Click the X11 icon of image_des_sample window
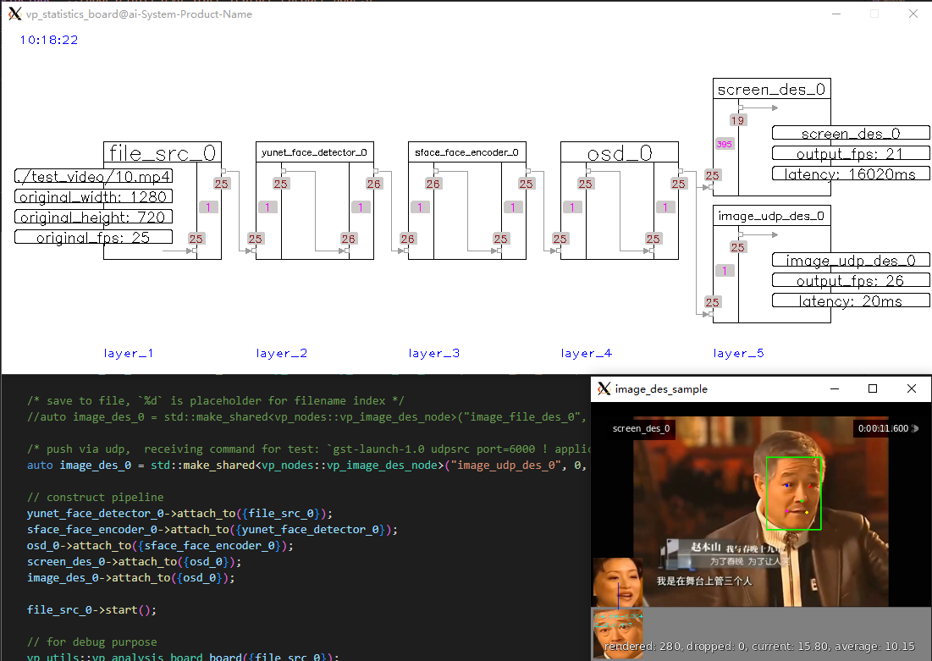 tap(604, 388)
